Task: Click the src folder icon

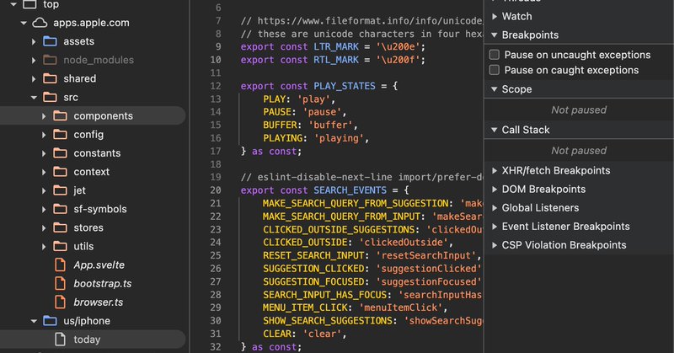Action: 50,97
